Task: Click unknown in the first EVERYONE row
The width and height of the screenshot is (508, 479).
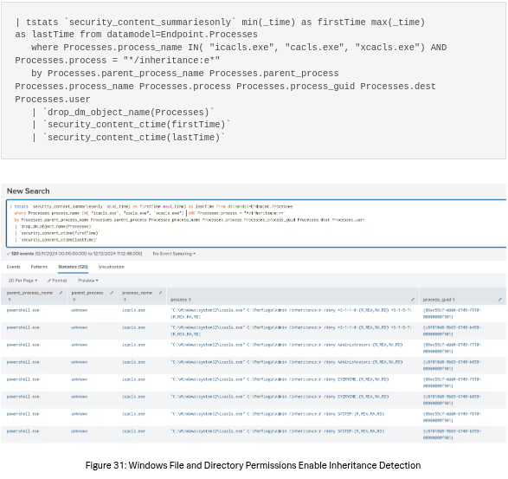Action: click(80, 379)
